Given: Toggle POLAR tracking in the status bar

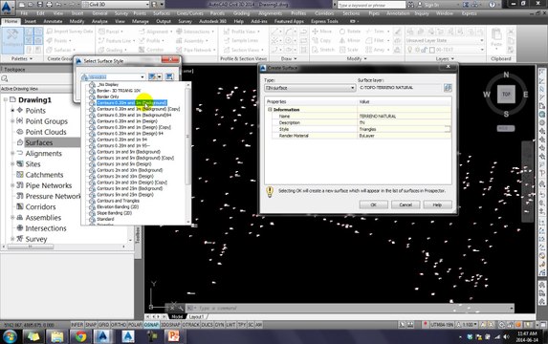Looking at the screenshot, I should (x=135, y=325).
